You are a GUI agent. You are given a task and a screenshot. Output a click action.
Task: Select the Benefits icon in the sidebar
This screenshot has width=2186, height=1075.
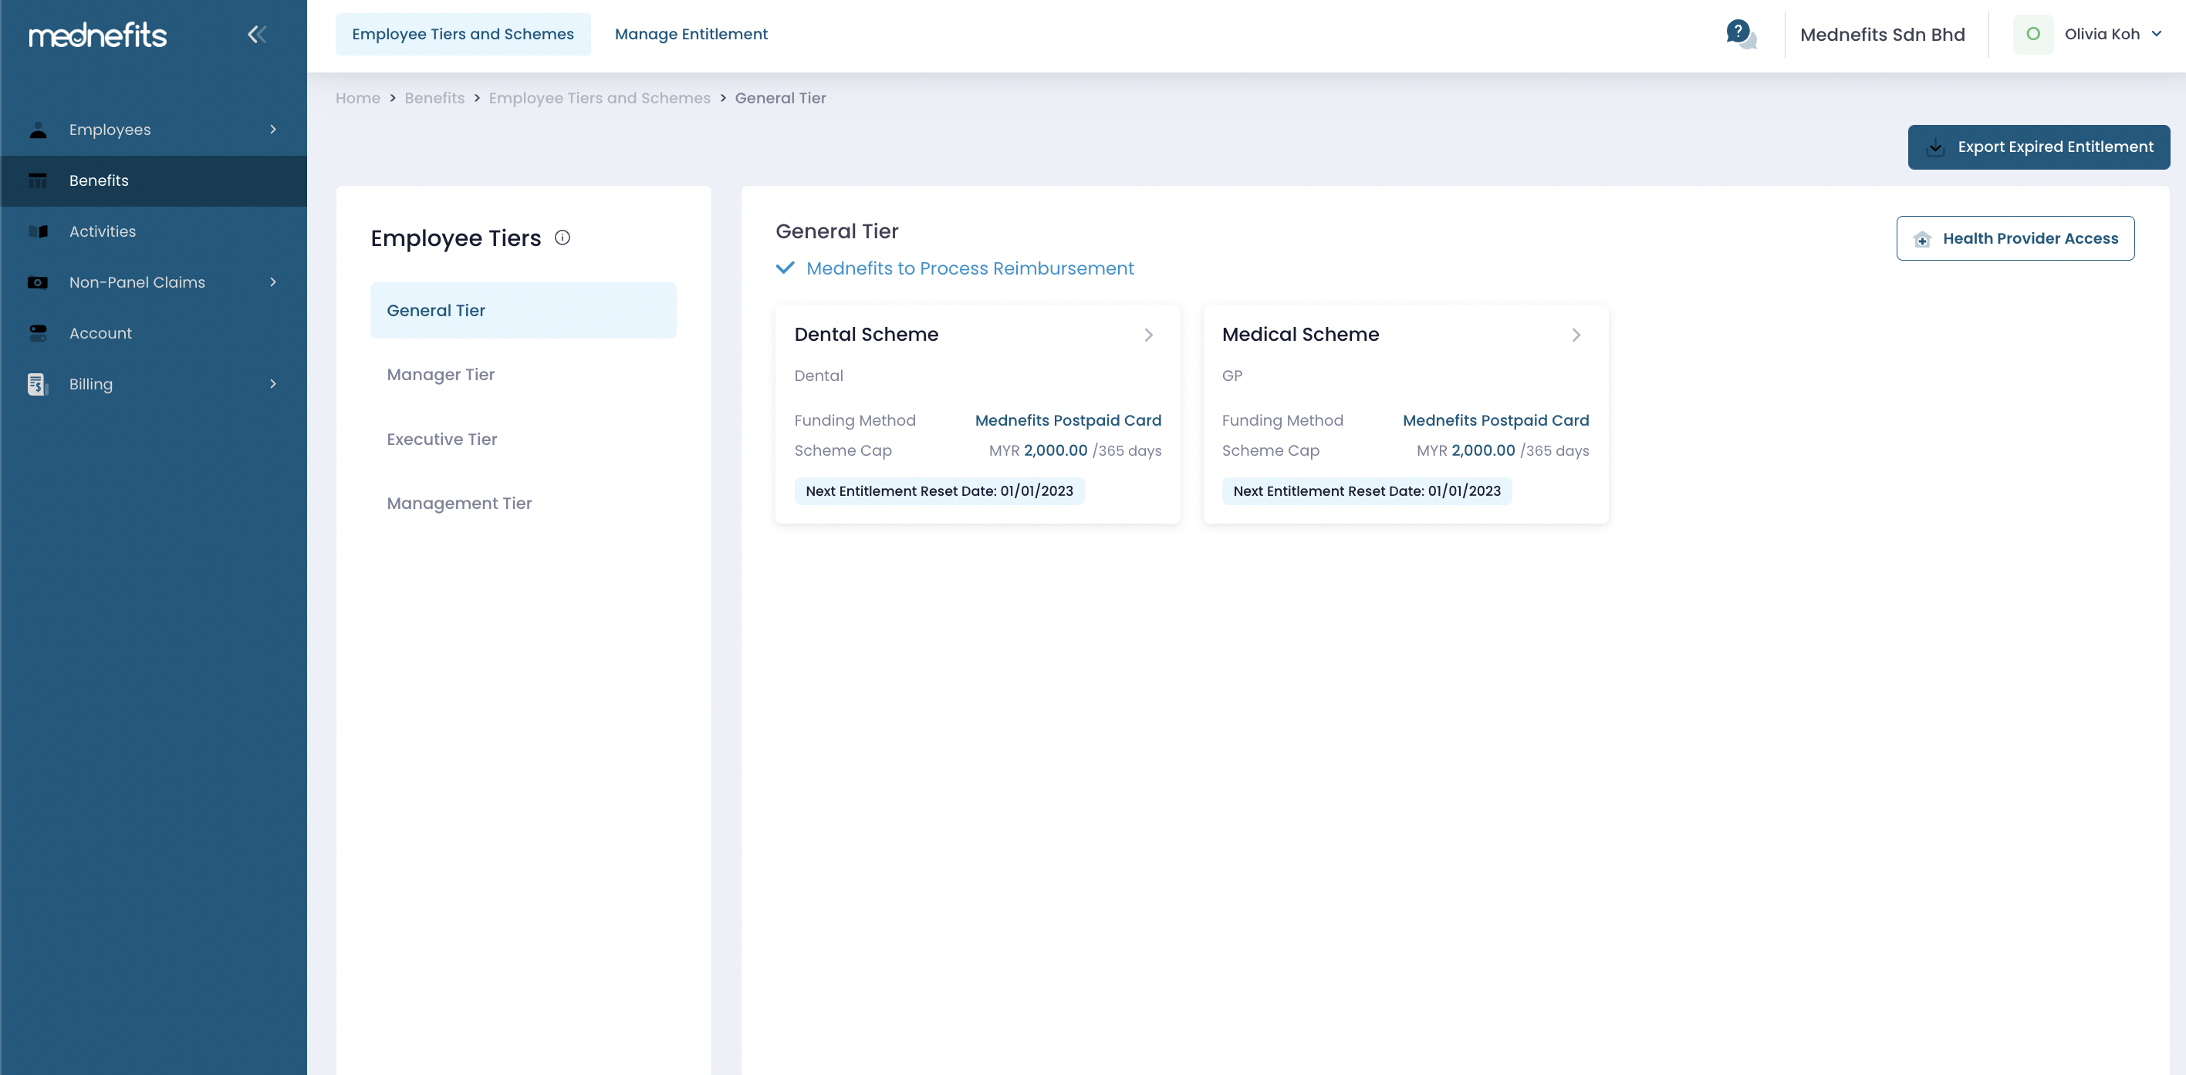click(39, 180)
